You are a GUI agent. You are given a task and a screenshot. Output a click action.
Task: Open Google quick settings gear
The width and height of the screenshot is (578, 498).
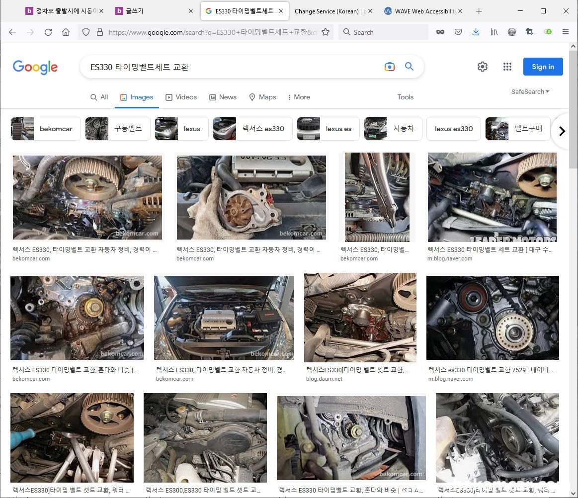pos(483,67)
